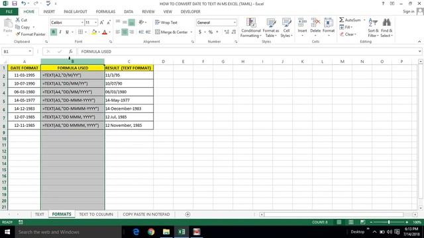This screenshot has height=238, width=424.
Task: Open Chrome from the Windows taskbar
Action: [x=151, y=232]
